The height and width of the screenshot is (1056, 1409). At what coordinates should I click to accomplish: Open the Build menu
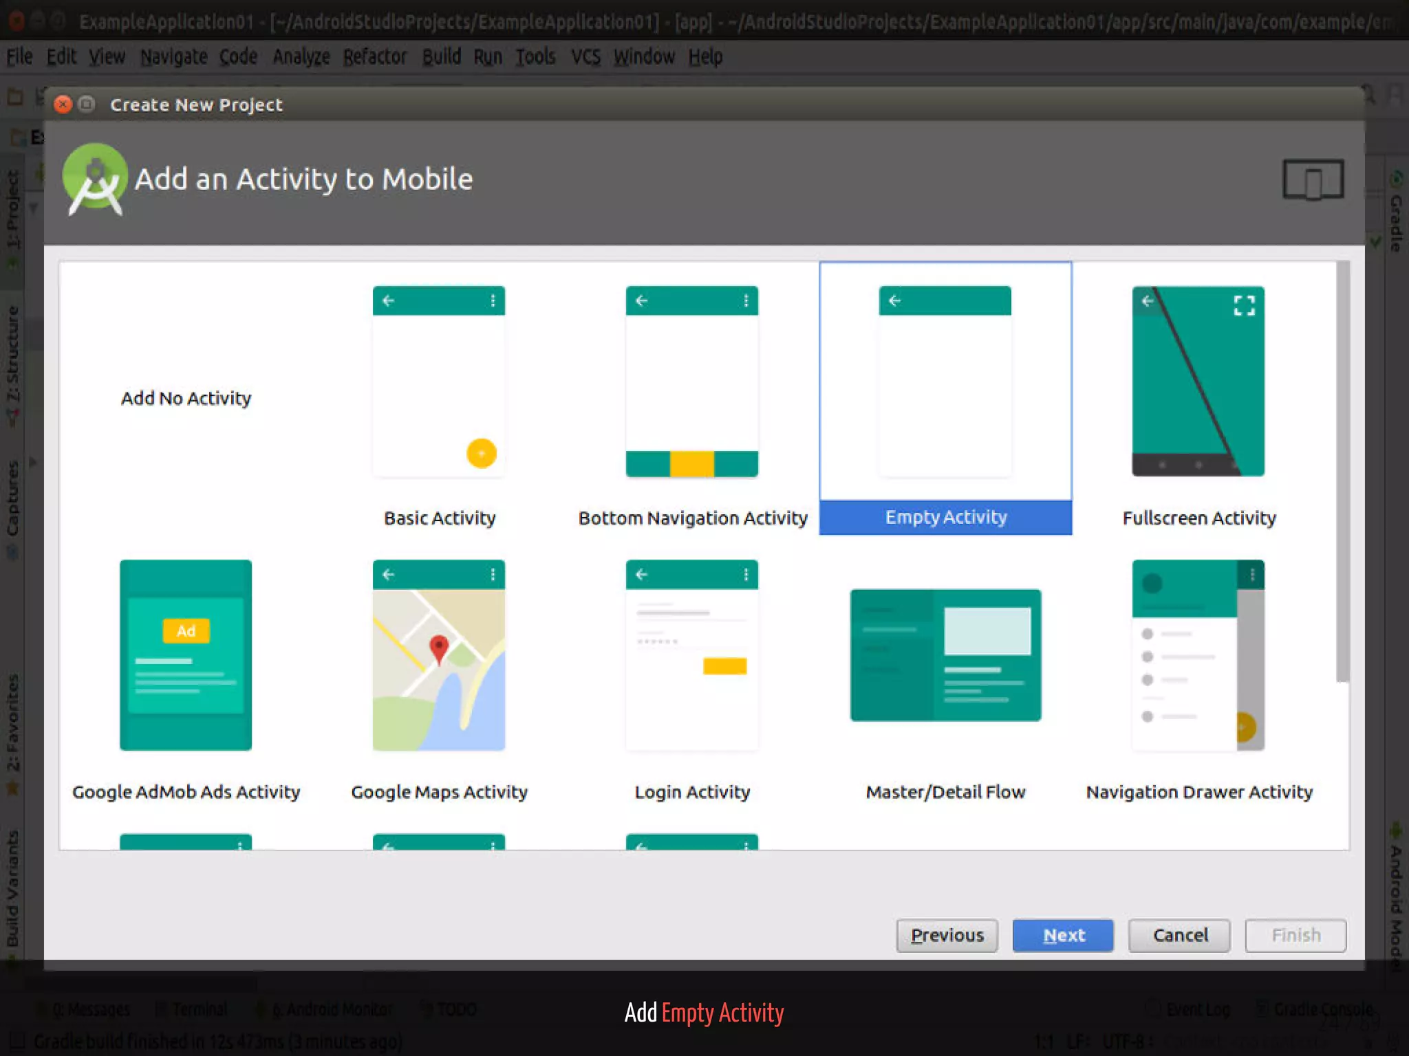pos(442,56)
